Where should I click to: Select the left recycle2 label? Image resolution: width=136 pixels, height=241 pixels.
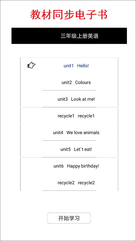66,183
